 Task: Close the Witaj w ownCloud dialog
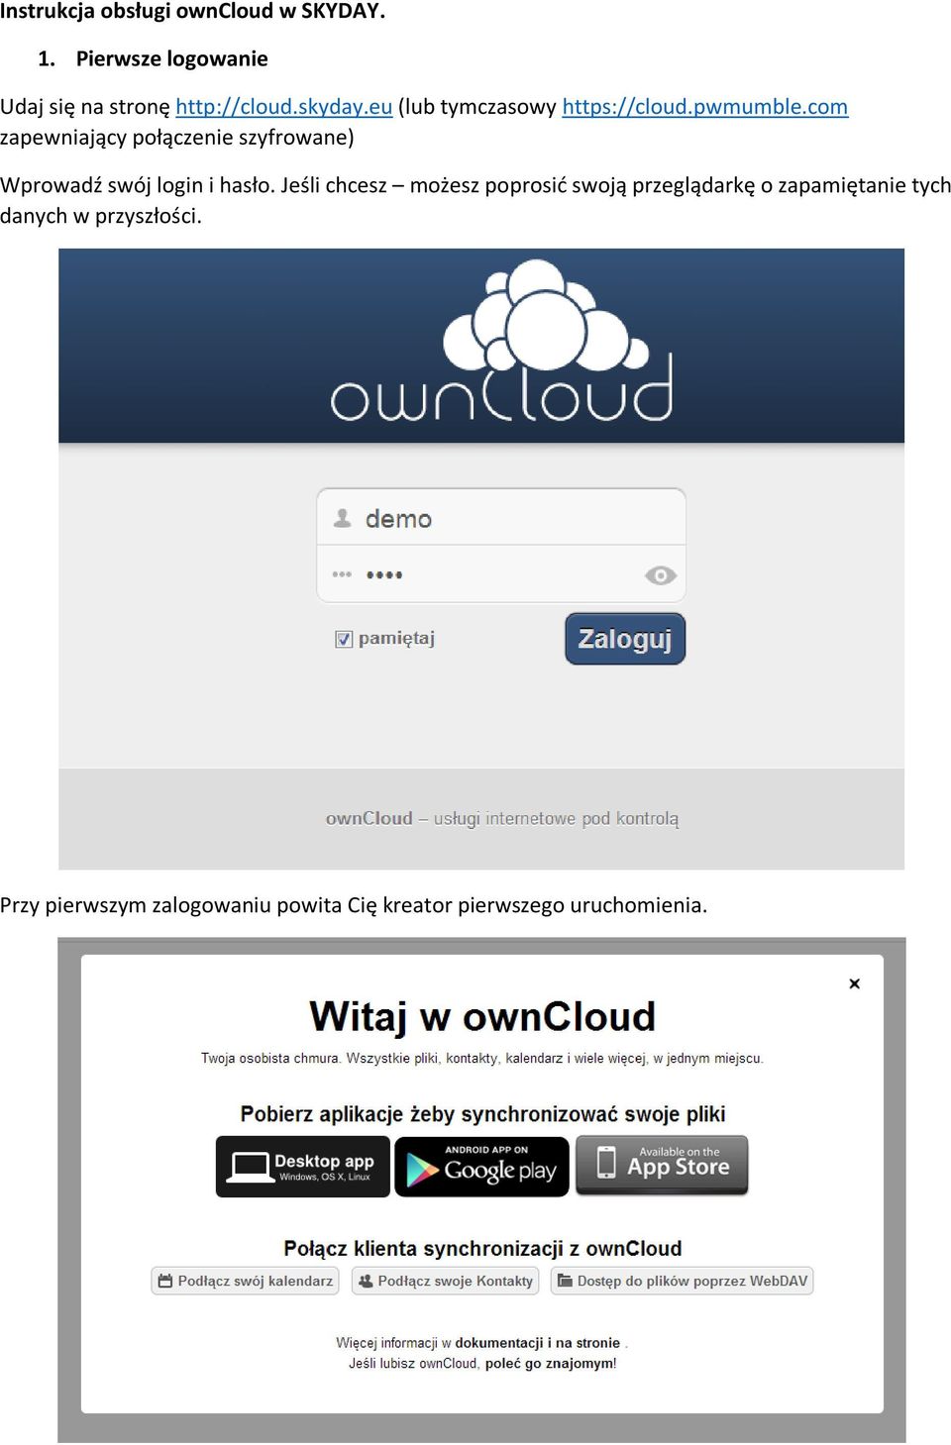854,983
